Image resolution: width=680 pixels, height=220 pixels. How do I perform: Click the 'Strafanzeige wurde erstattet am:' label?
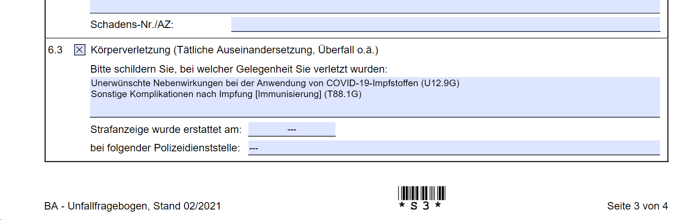tap(166, 130)
